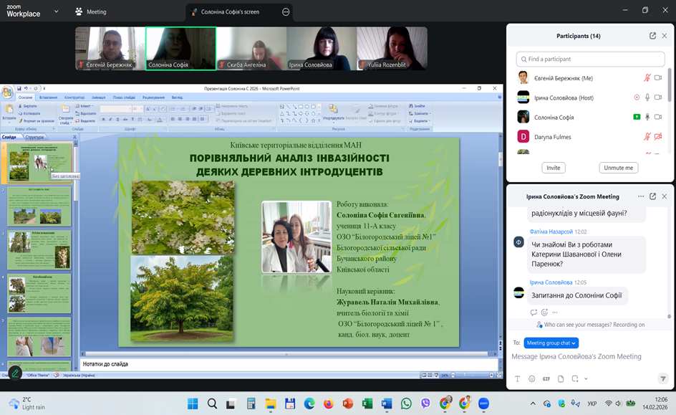Pop out the Participants panel

pyautogui.click(x=652, y=36)
